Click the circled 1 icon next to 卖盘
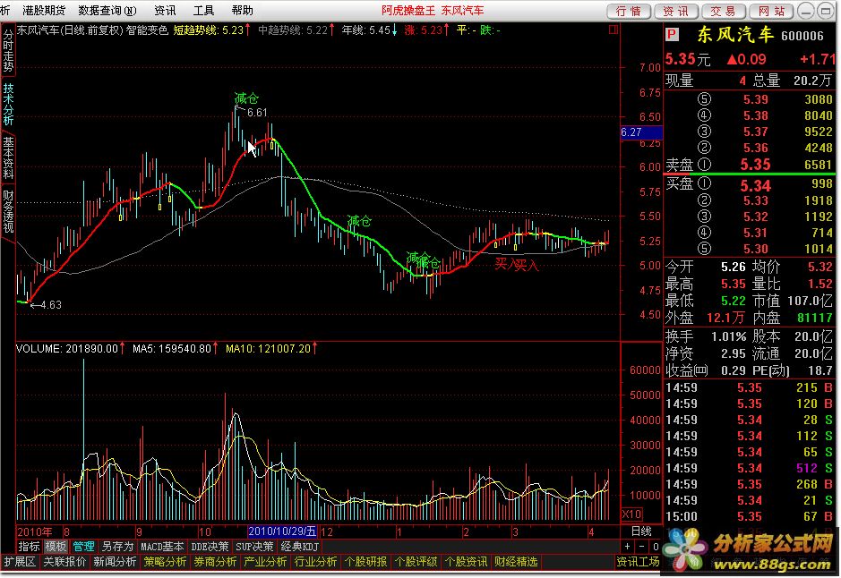841x578 pixels. pos(704,165)
